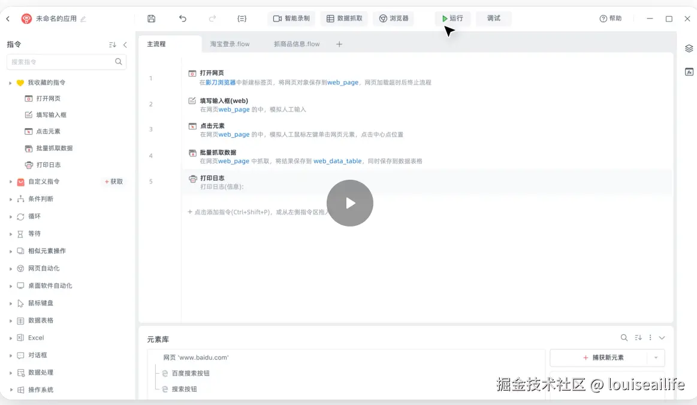This screenshot has height=405, width=697.
Task: Click the save flow icon
Action: click(151, 19)
